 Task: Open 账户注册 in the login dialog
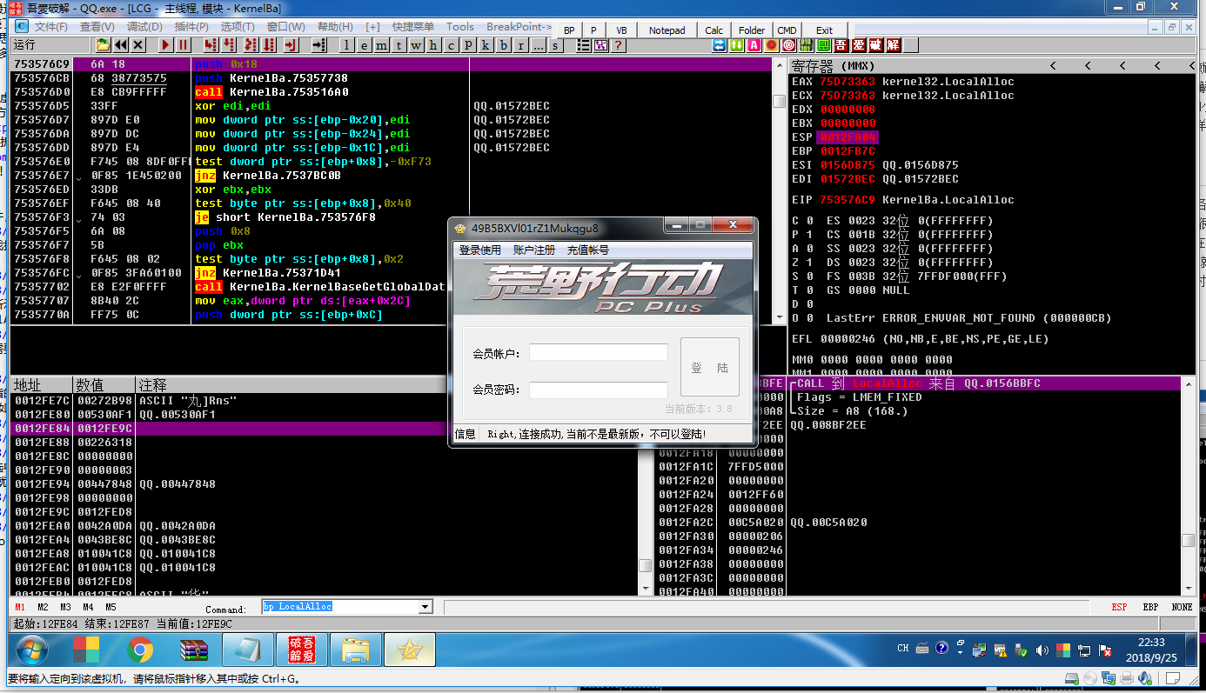534,250
